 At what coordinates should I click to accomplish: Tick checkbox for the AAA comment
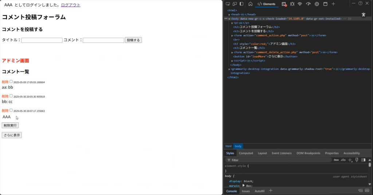tap(11, 110)
